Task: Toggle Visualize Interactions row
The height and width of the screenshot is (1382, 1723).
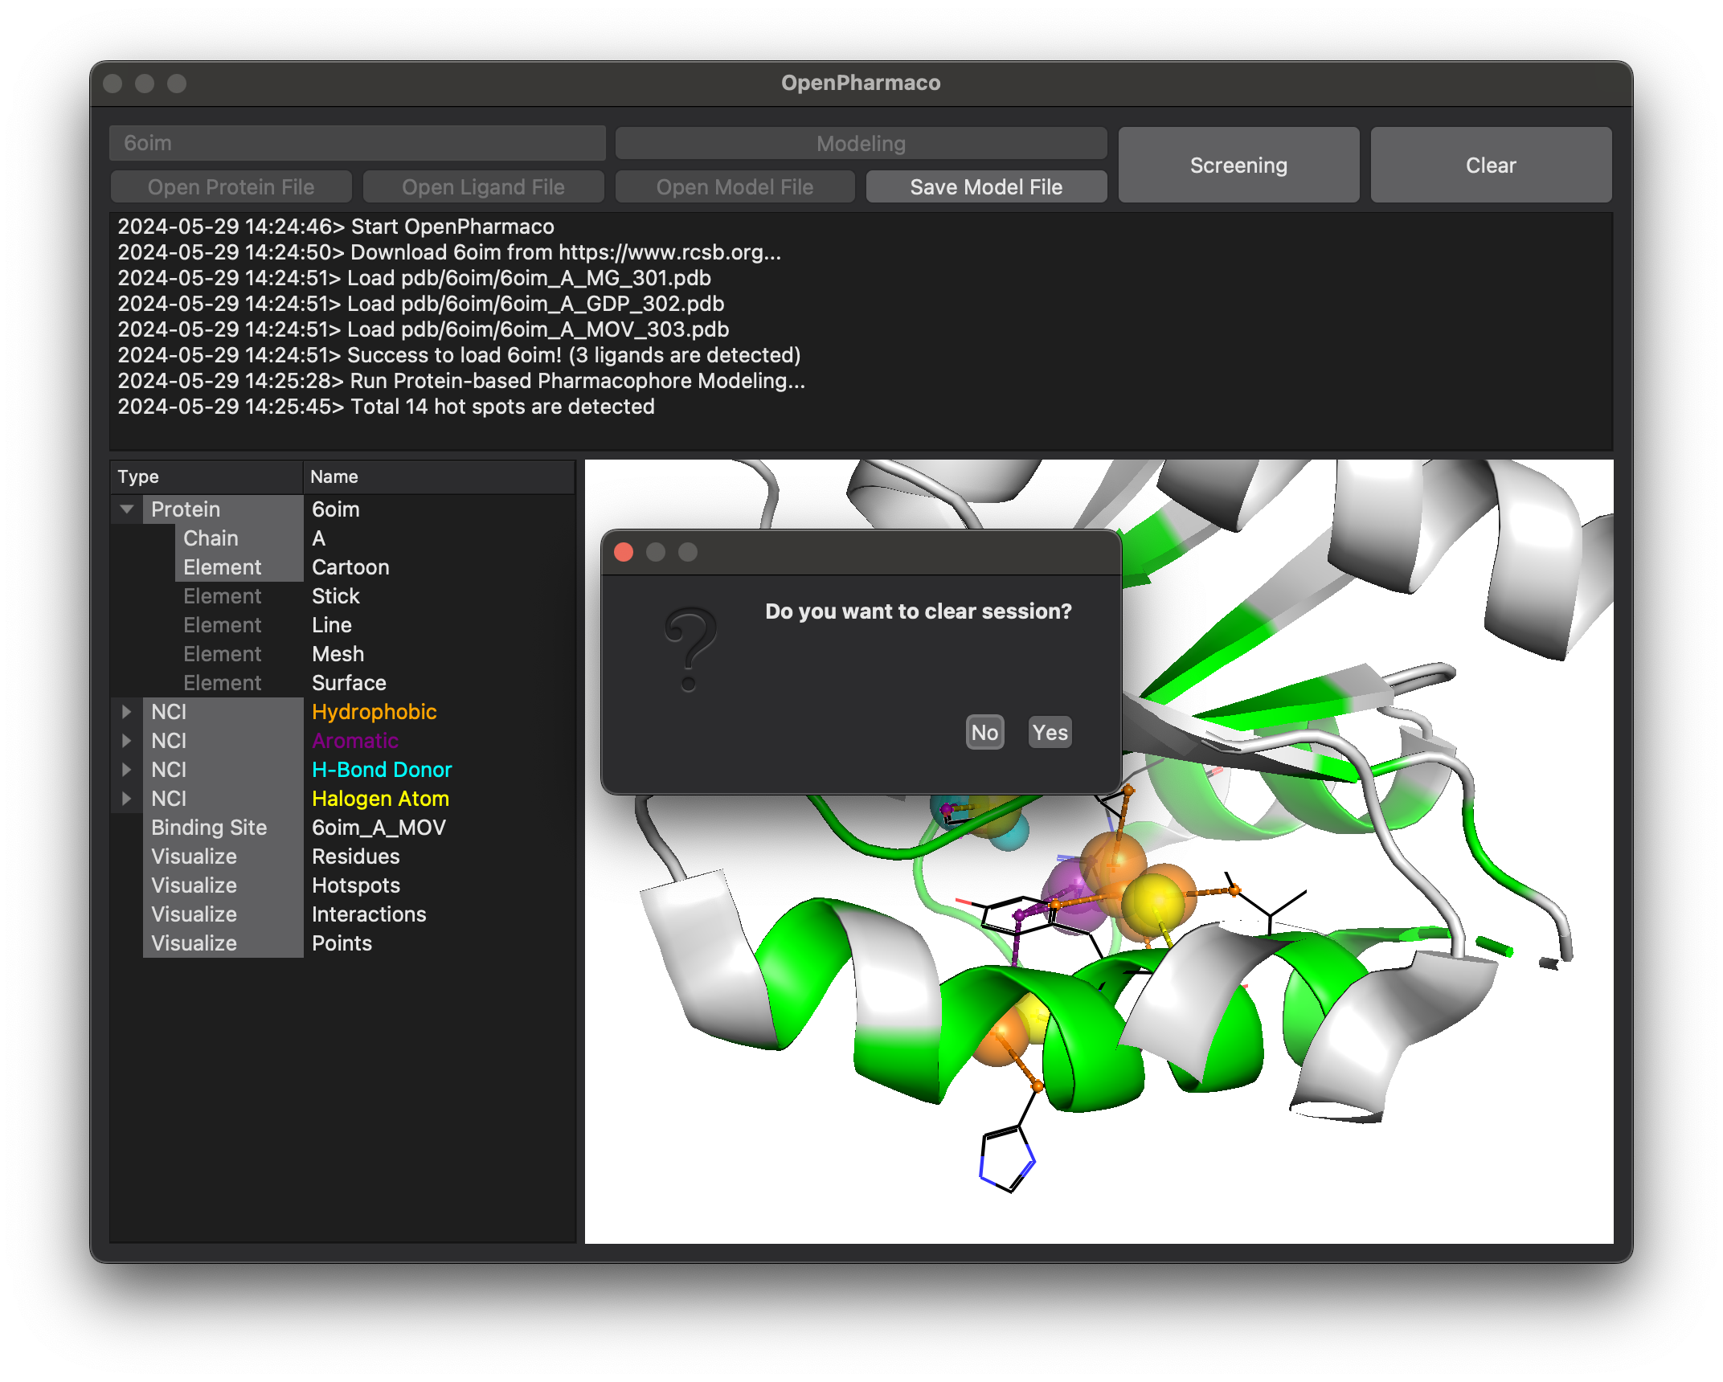Action: [x=342, y=914]
